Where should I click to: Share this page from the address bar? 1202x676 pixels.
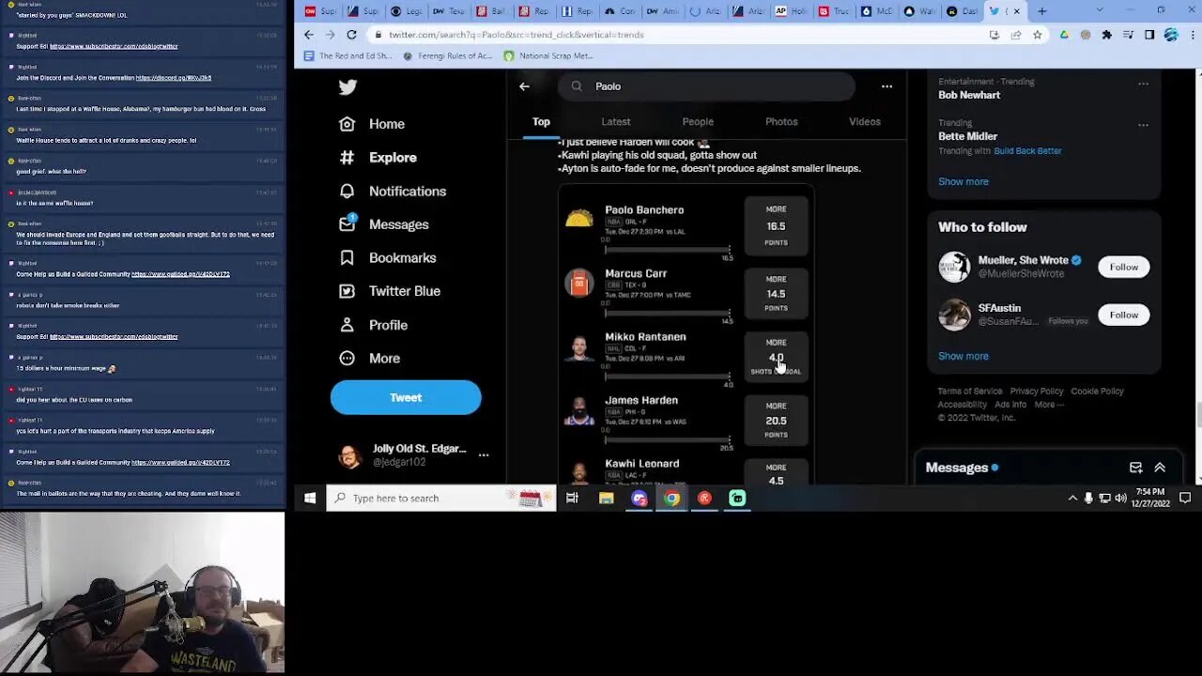pos(1016,35)
